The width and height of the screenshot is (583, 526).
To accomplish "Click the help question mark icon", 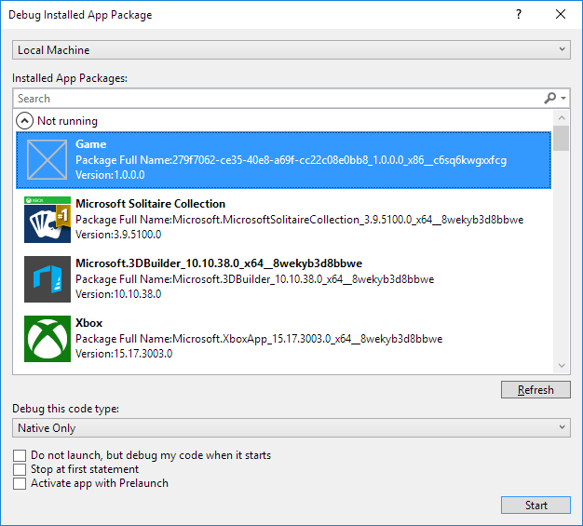I will click(519, 15).
